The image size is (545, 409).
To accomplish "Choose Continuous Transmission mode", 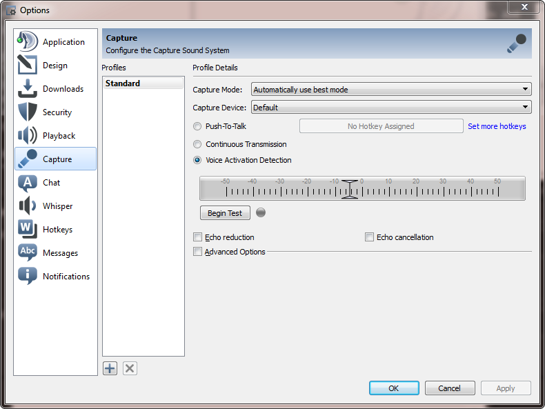I will coord(198,144).
